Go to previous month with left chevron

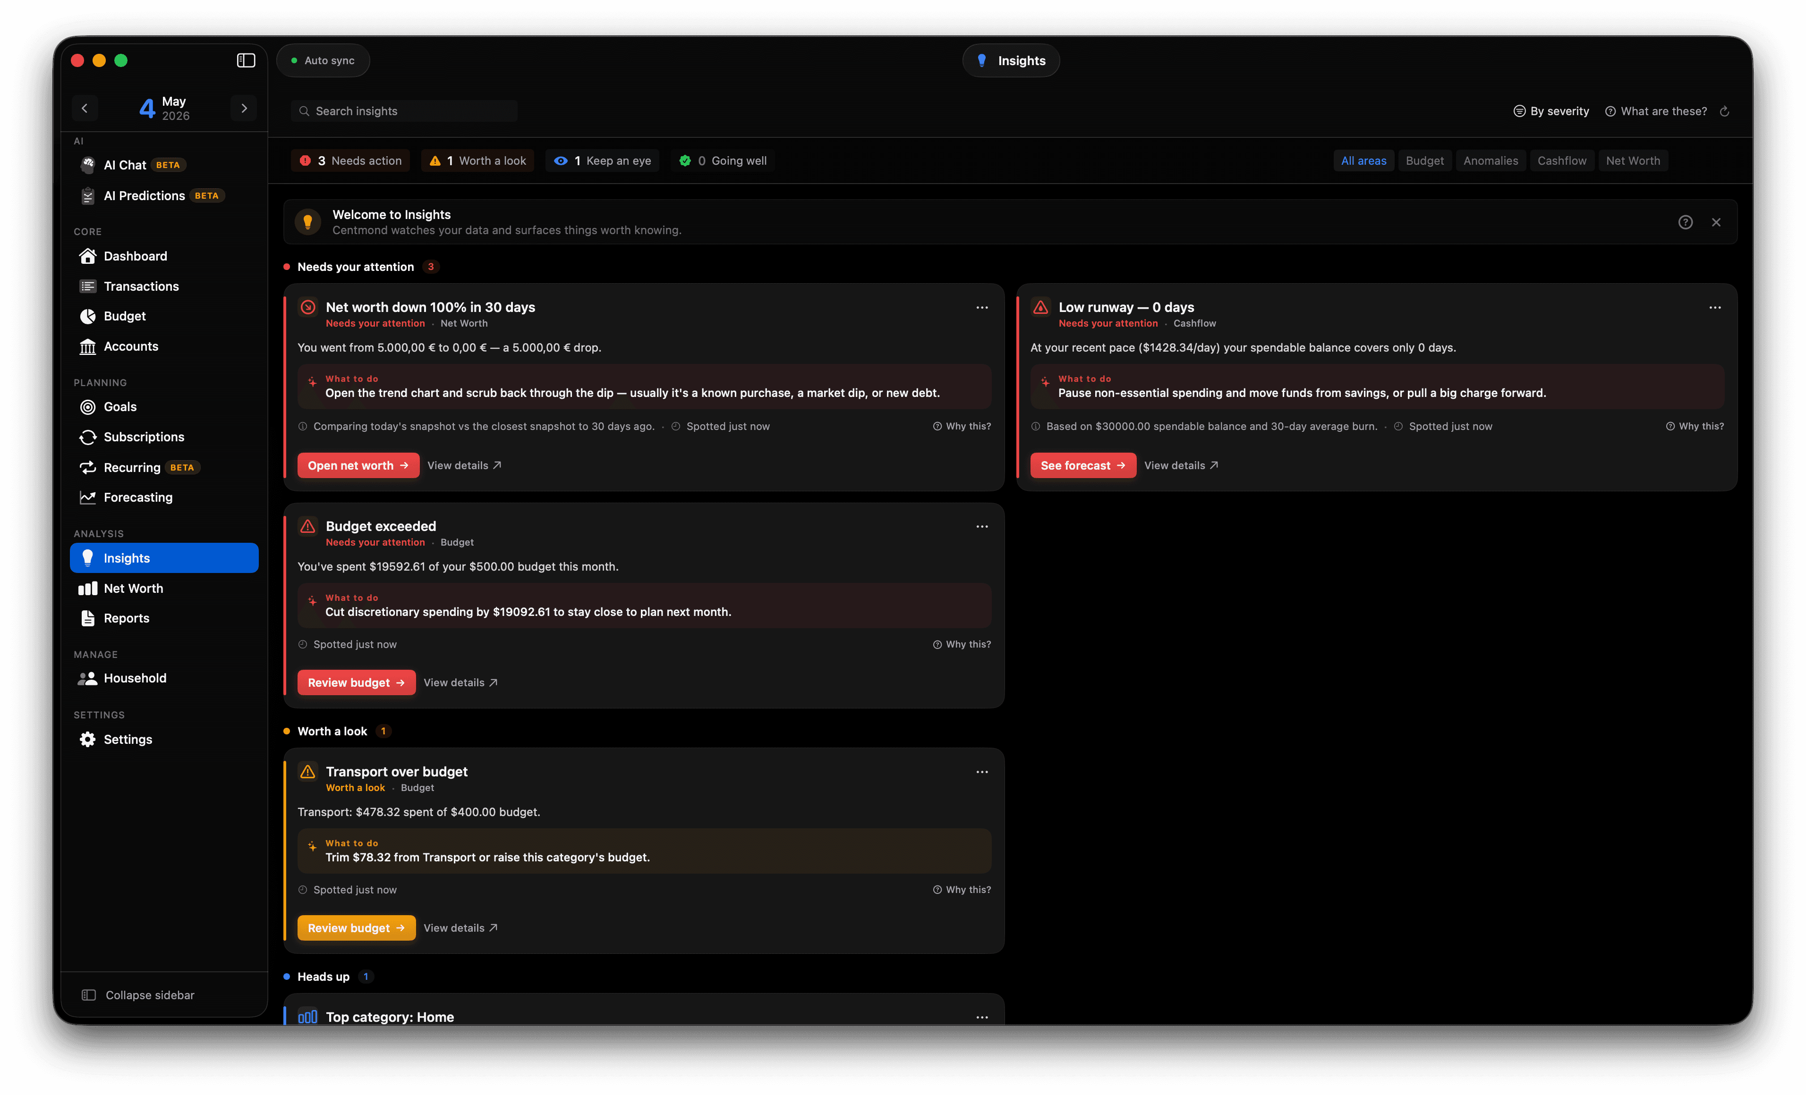[x=84, y=109]
